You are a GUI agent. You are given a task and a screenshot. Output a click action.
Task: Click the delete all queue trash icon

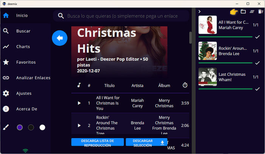[260, 12]
